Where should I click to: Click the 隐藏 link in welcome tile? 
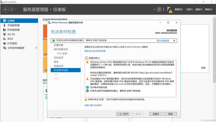point(203,68)
